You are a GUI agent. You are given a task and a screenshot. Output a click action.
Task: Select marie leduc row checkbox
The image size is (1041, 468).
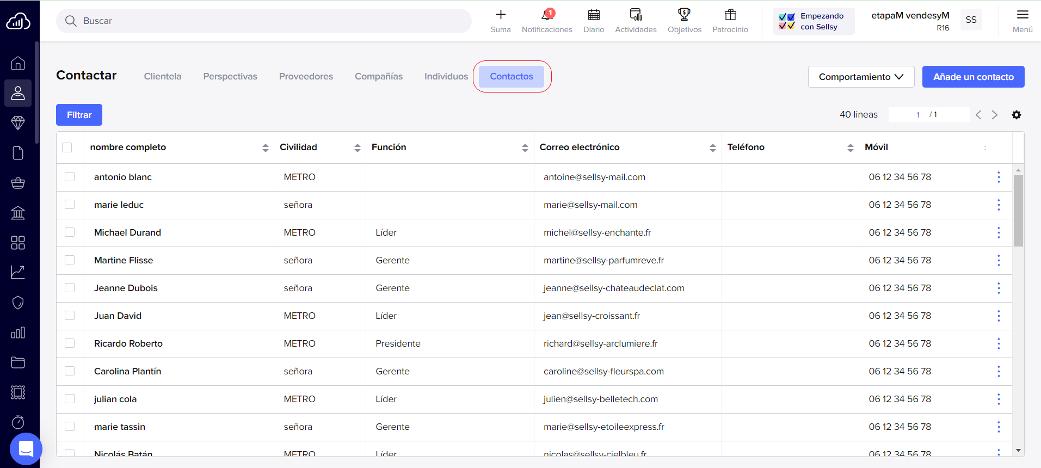click(x=70, y=205)
